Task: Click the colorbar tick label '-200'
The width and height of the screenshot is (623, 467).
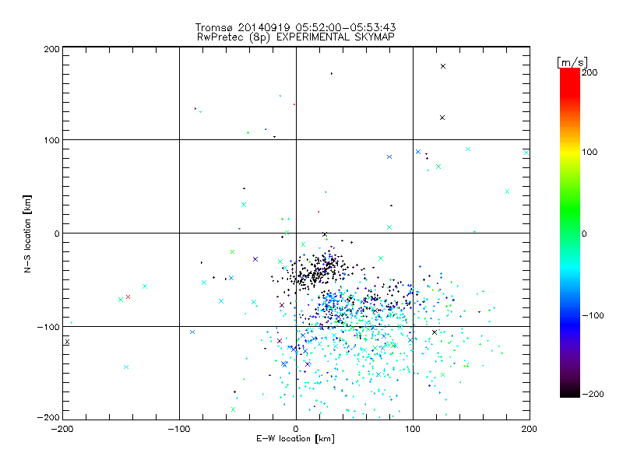Action: [x=593, y=394]
